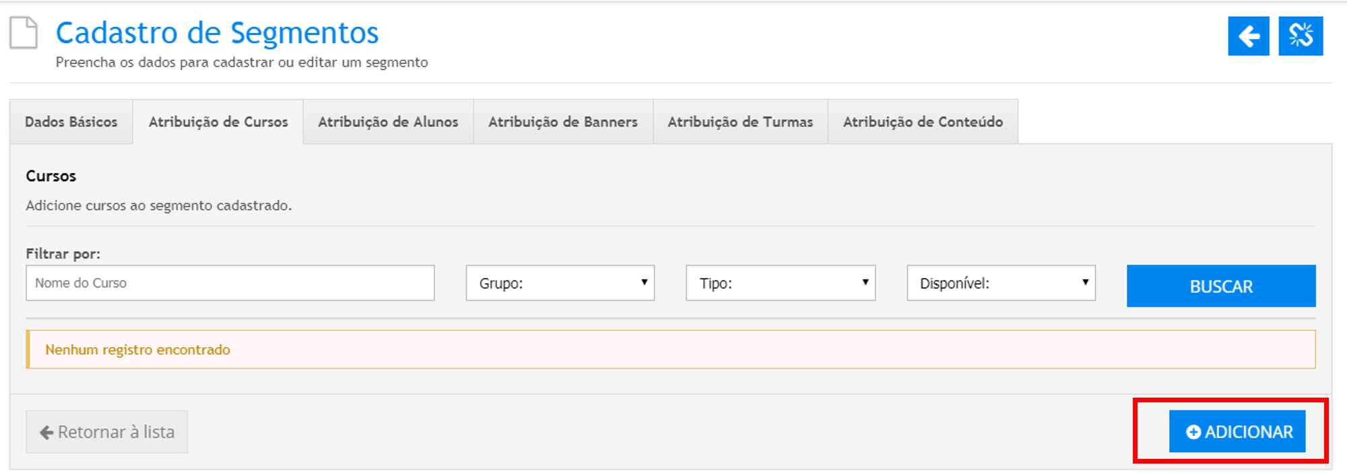Image resolution: width=1347 pixels, height=473 pixels.
Task: Open the Disponível dropdown
Action: coord(1001,283)
